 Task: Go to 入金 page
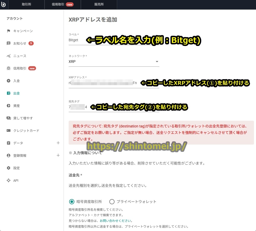pos(17,81)
